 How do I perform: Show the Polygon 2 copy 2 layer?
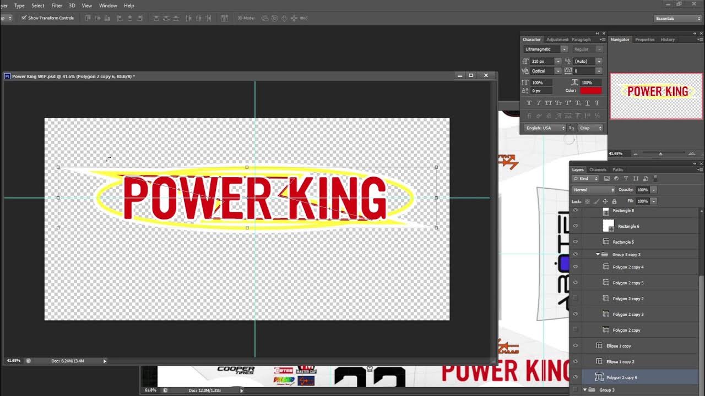coord(576,299)
